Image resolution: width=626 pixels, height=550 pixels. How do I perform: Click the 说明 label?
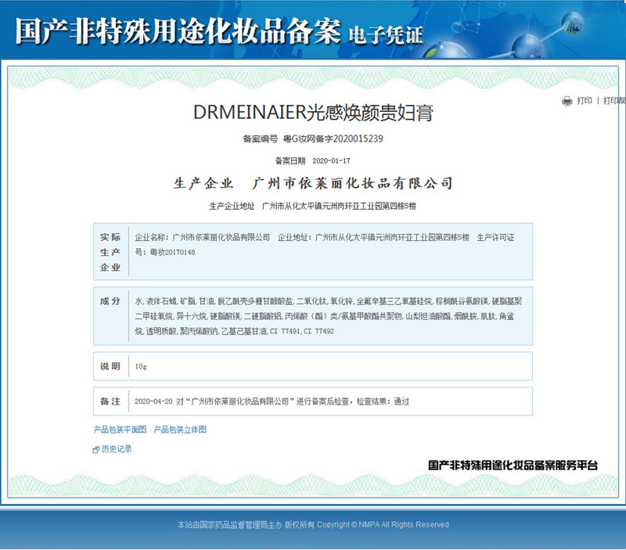tap(110, 366)
